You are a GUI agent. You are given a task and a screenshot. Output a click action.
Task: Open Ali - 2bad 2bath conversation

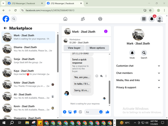pyautogui.click(x=28, y=96)
